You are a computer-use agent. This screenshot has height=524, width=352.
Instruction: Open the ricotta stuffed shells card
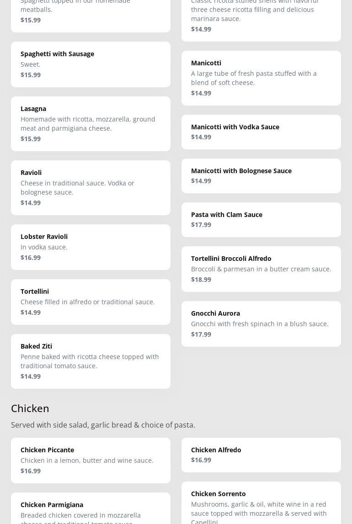(x=261, y=18)
